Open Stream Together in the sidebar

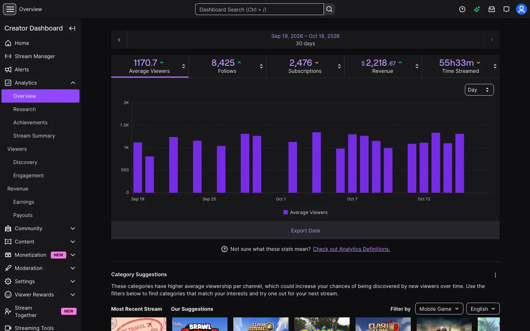(x=40, y=312)
